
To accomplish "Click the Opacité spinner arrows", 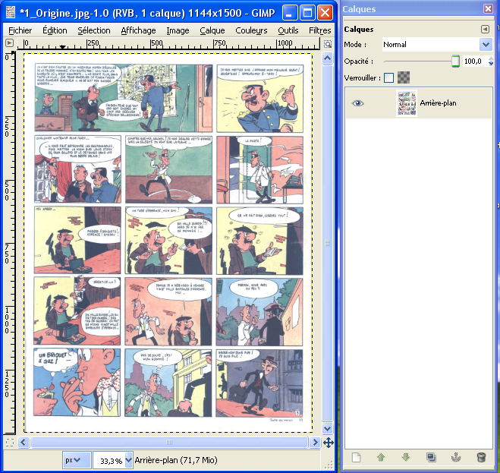I will [491, 61].
